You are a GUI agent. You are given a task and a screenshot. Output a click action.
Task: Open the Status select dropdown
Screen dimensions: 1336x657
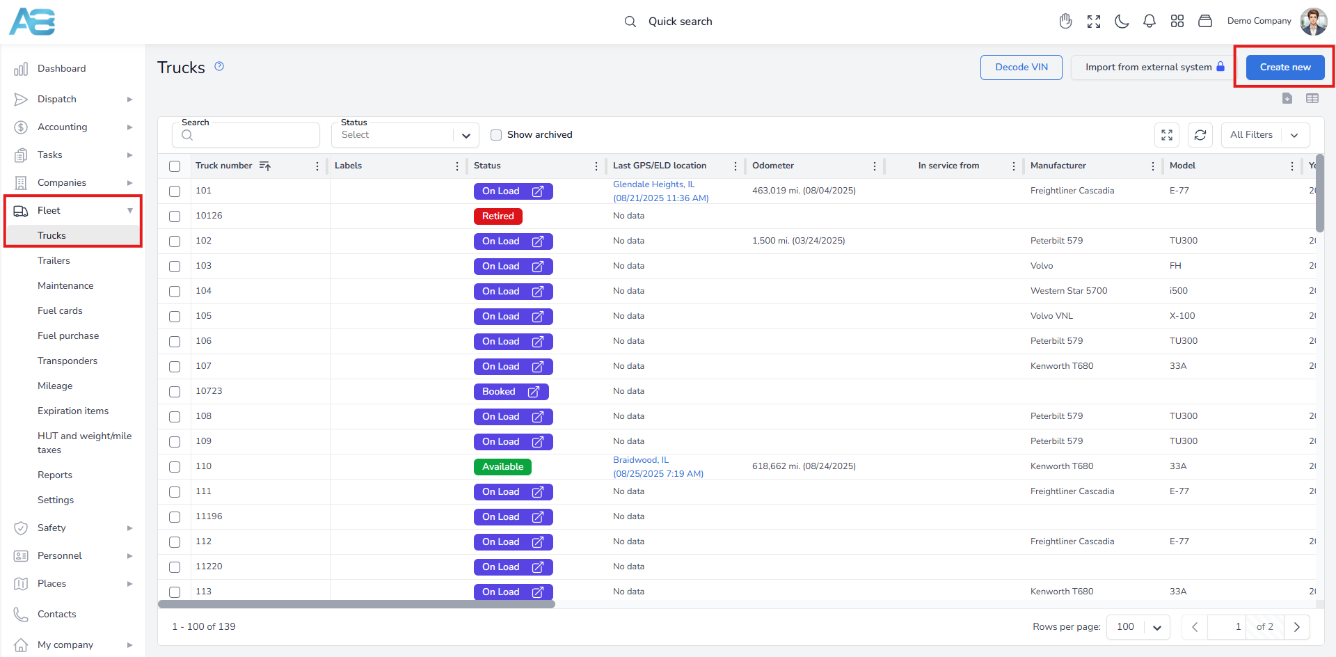[x=406, y=135]
